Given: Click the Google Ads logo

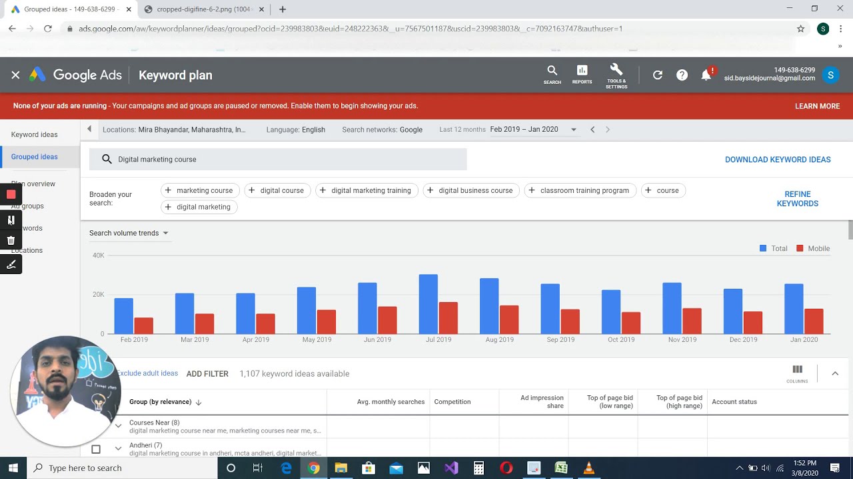Looking at the screenshot, I should click(x=75, y=75).
